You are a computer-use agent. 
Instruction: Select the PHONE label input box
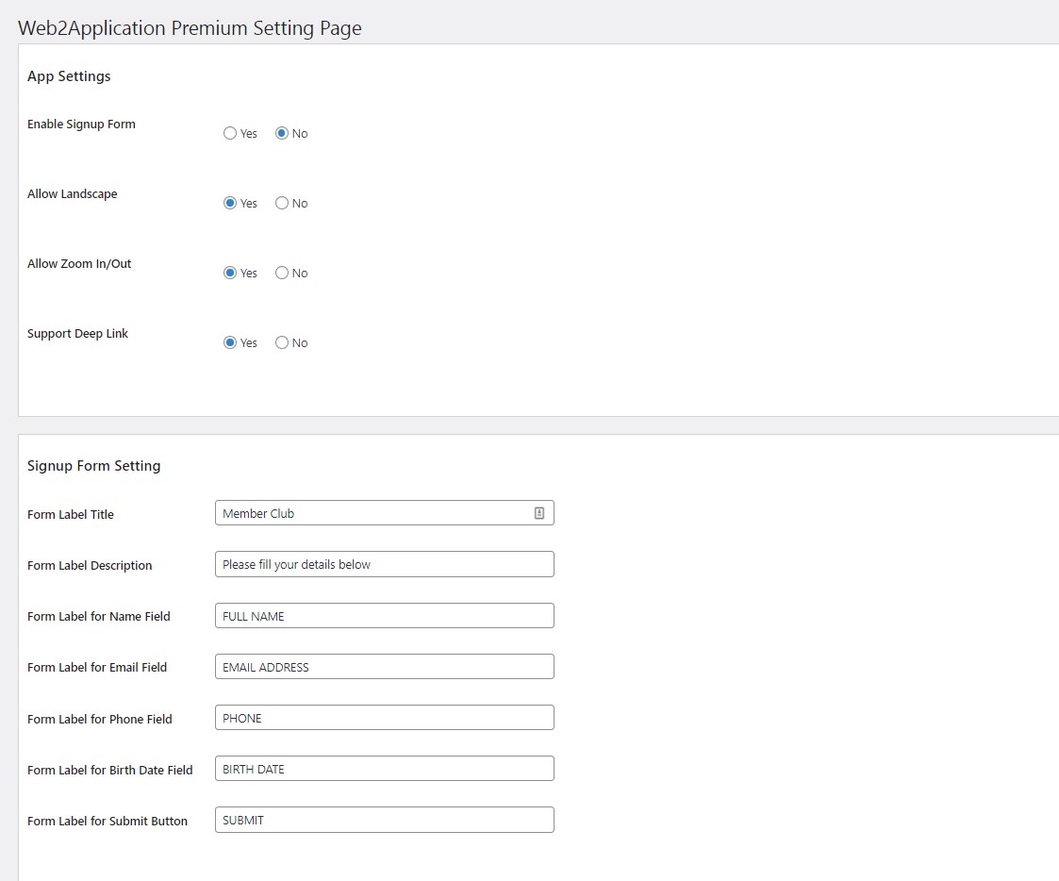[385, 718]
